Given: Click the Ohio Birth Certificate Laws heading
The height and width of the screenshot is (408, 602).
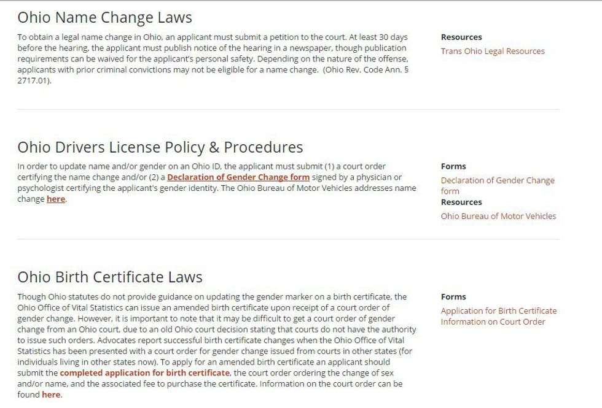Looking at the screenshot, I should click(x=110, y=277).
